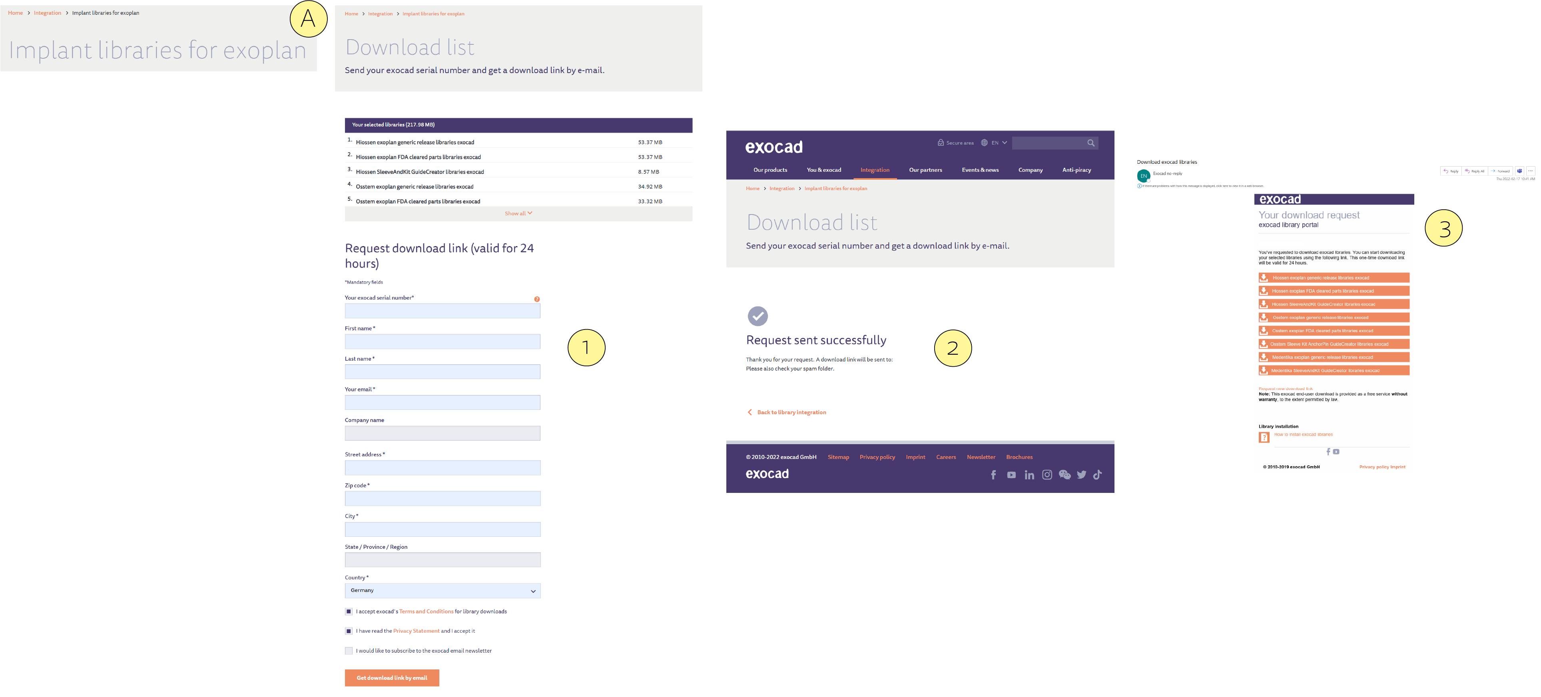Open the LinkedIn icon in website footer

coord(1029,475)
